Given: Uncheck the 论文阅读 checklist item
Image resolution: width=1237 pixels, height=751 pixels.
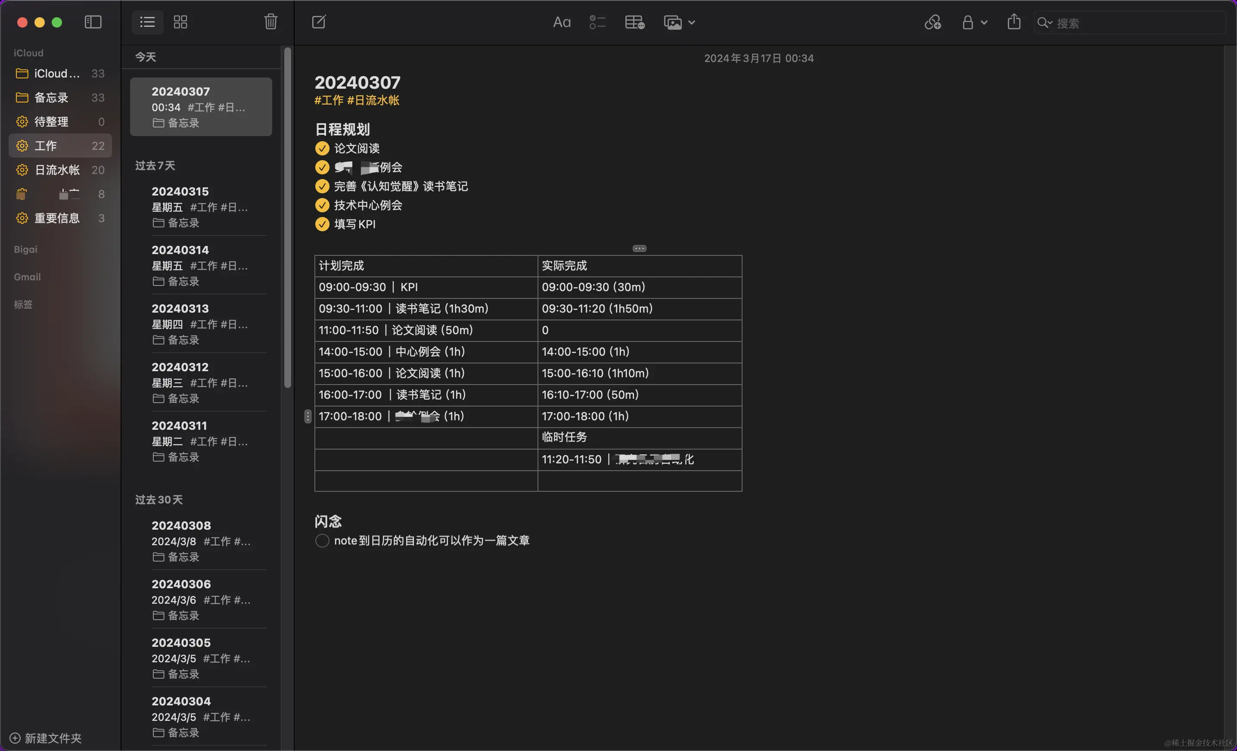Looking at the screenshot, I should coord(322,149).
